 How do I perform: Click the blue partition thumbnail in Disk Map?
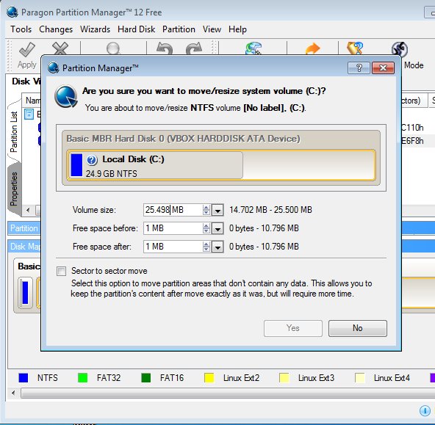point(25,293)
